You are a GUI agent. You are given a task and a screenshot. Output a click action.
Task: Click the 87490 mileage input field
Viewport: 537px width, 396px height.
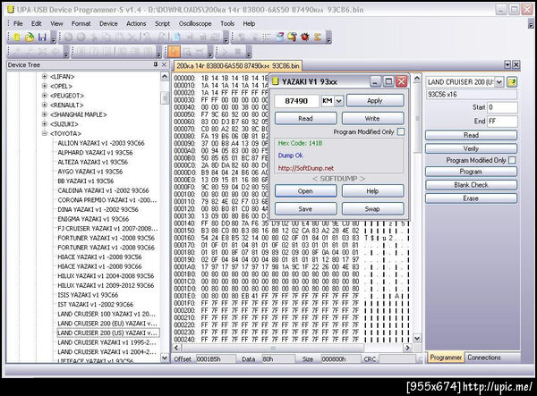click(296, 101)
